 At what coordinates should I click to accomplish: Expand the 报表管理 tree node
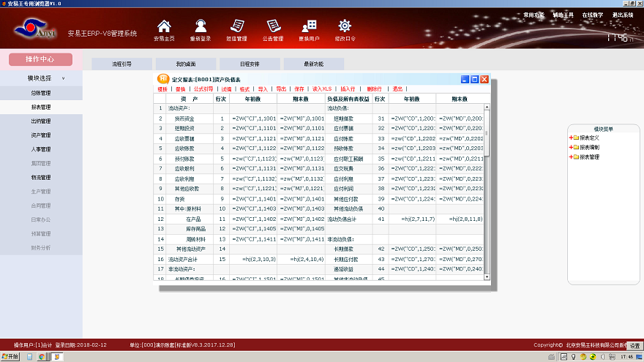571,157
